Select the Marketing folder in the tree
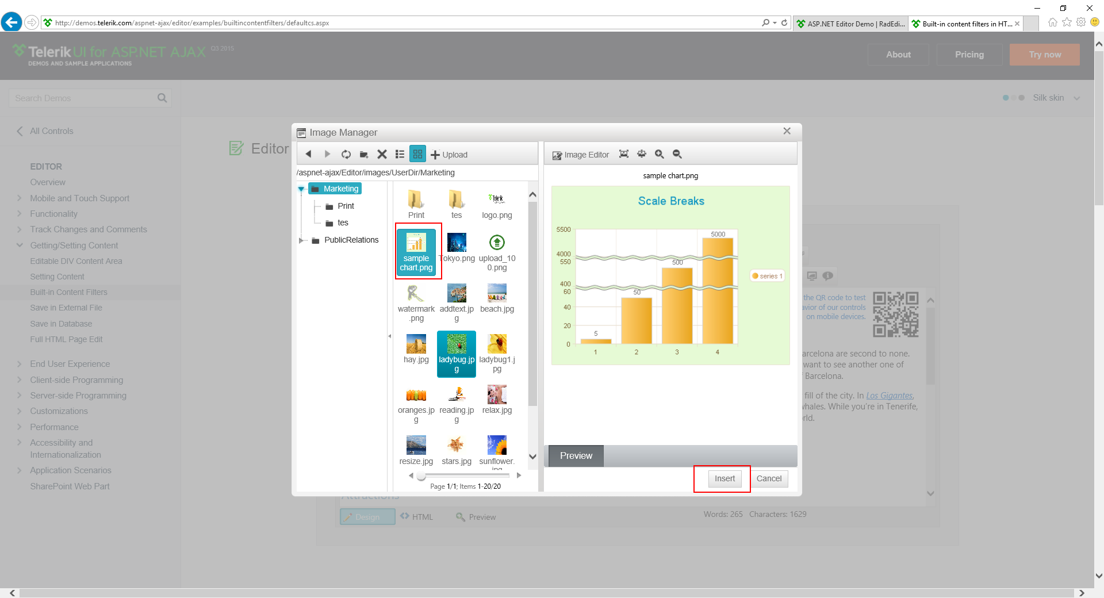 pos(335,189)
